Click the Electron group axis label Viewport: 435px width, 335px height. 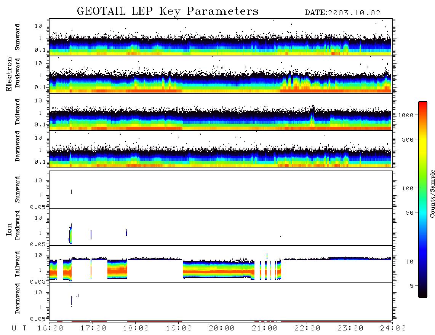[x=9, y=74]
